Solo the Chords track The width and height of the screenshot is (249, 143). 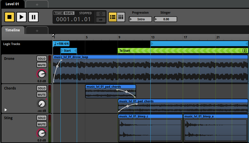tap(42, 88)
